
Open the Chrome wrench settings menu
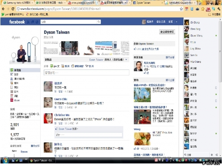point(219,9)
